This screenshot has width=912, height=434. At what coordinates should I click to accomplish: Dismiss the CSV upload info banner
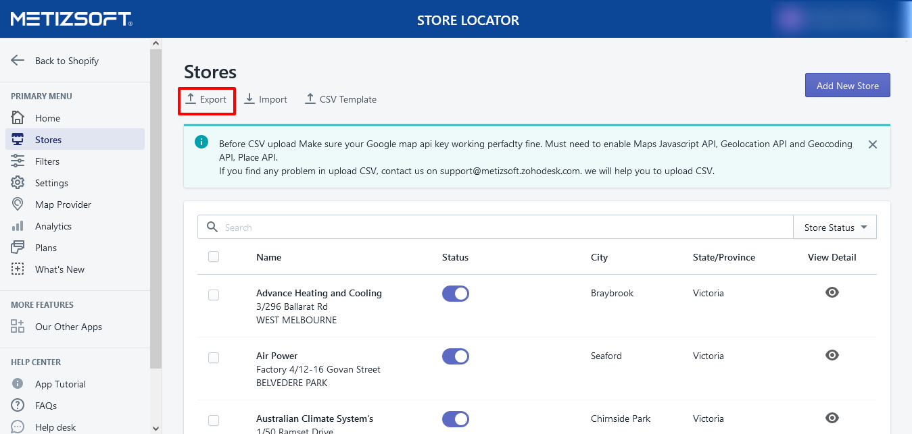coord(872,144)
